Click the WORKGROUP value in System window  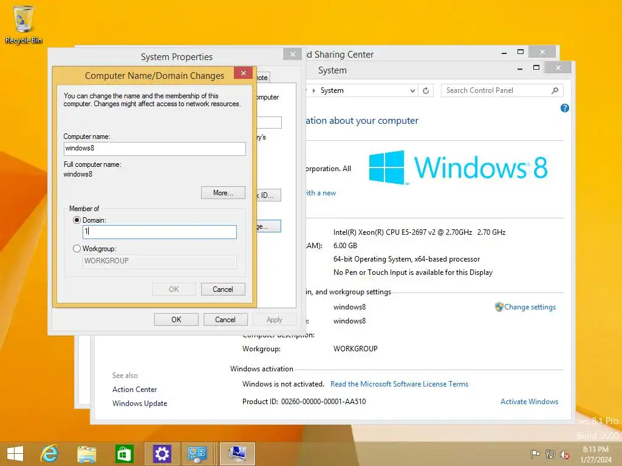pyautogui.click(x=355, y=349)
